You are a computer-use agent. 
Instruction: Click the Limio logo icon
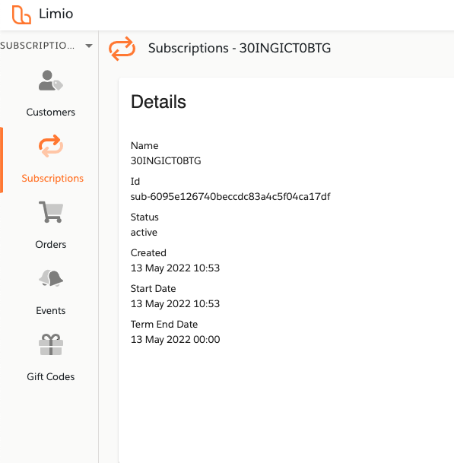point(21,14)
